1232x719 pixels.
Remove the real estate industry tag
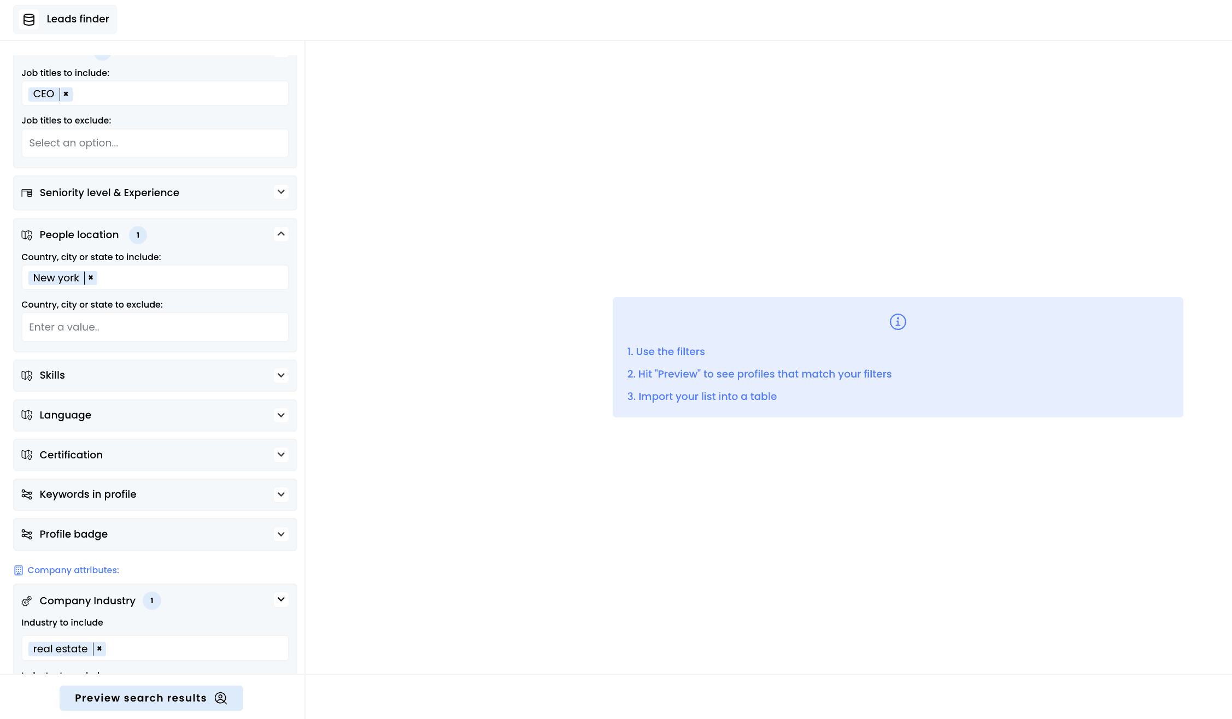(x=99, y=649)
